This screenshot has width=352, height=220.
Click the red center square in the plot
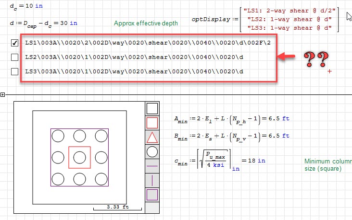point(79,157)
